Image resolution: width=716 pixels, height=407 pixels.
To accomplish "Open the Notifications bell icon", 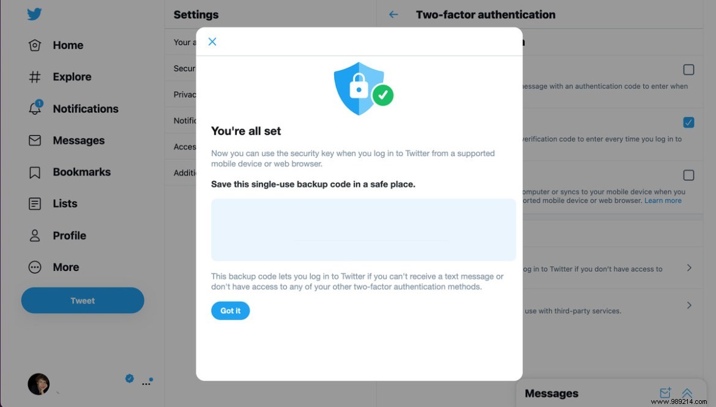I will (35, 108).
